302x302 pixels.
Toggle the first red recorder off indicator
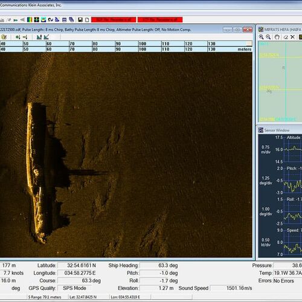(x=114, y=20)
